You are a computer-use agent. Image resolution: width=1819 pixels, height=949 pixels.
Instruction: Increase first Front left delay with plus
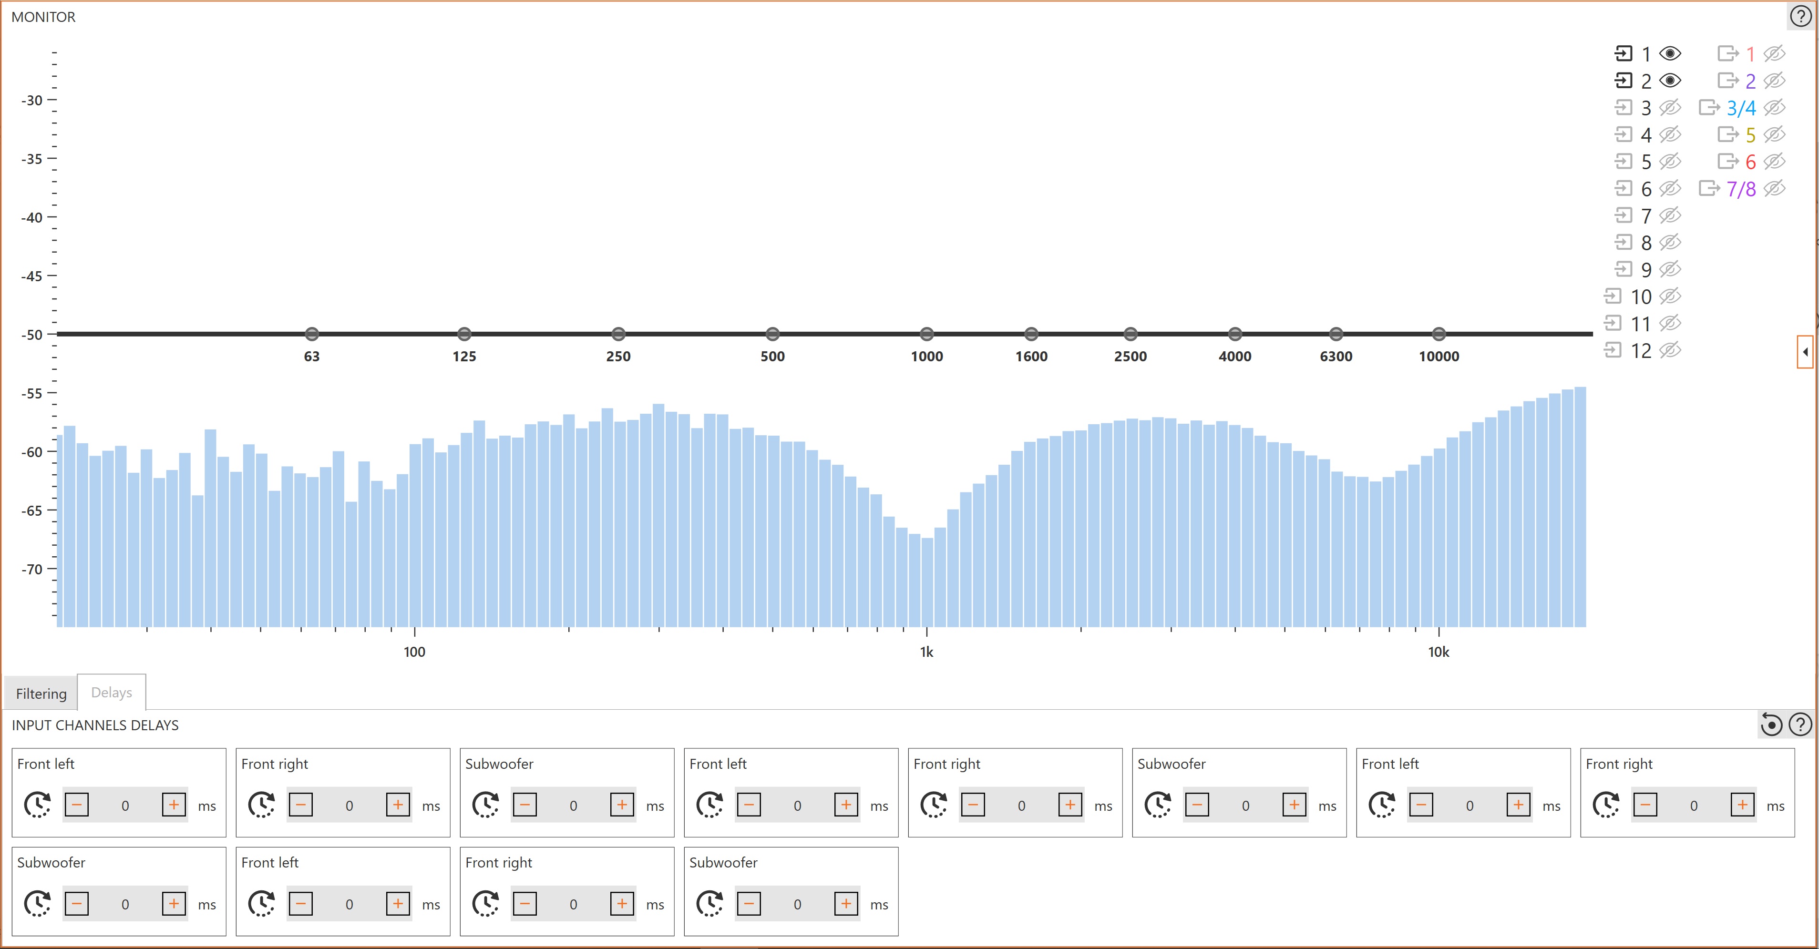(x=174, y=805)
